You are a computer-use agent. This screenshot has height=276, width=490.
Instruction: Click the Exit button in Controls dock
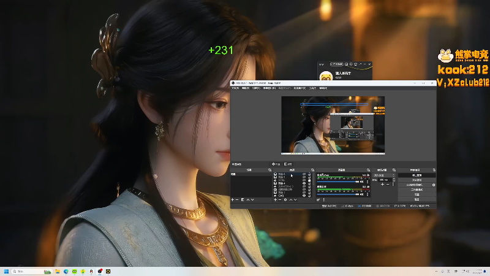pyautogui.click(x=417, y=199)
